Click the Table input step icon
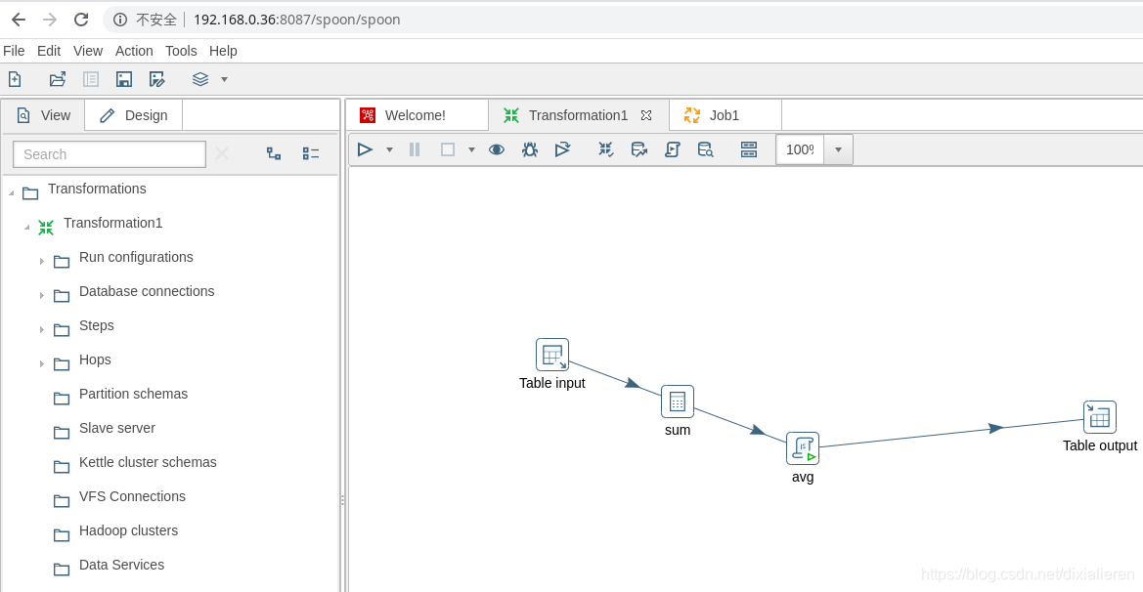The image size is (1143, 592). coord(551,355)
